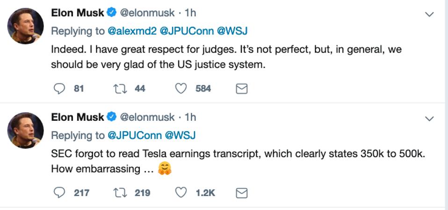Click Elon Musk avatar on second tweet

click(26, 131)
